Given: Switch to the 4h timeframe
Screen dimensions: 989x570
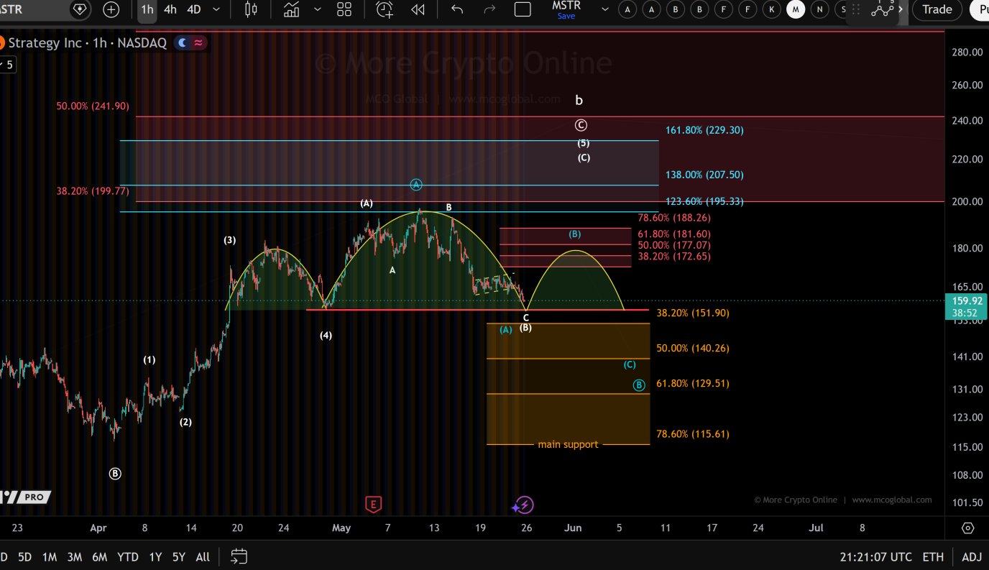Looking at the screenshot, I should coord(170,9).
